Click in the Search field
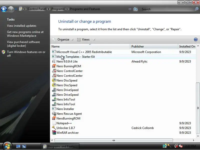The width and height of the screenshot is (200, 150). (x=167, y=9)
